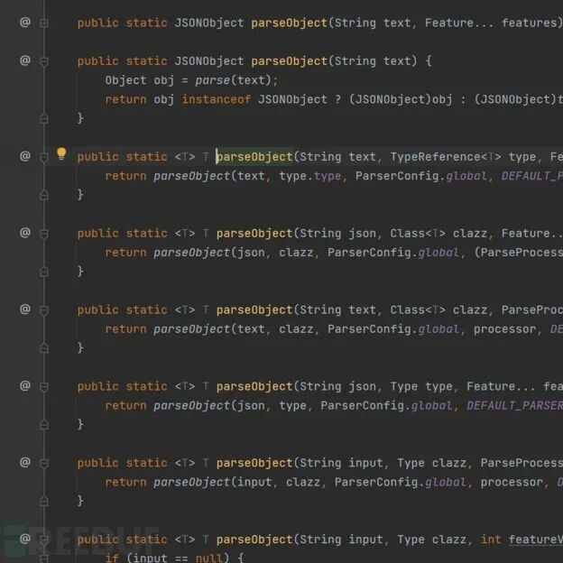Click 'Feature...' in the first parseObject signature
Screen dimensions: 563x563
click(x=459, y=23)
